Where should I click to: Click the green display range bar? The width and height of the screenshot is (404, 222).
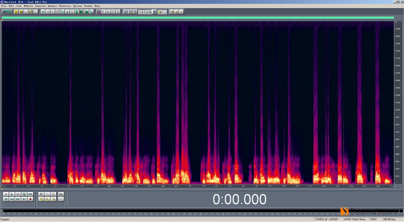(198, 18)
